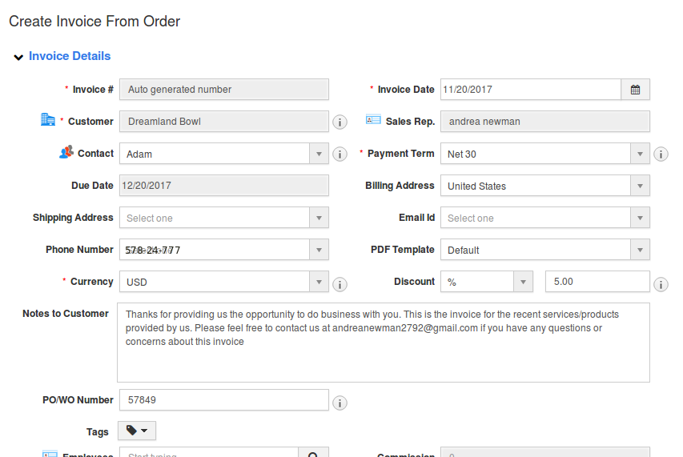Viewport: 683px width, 457px height.
Task: Show info for Contact field
Action: (339, 154)
